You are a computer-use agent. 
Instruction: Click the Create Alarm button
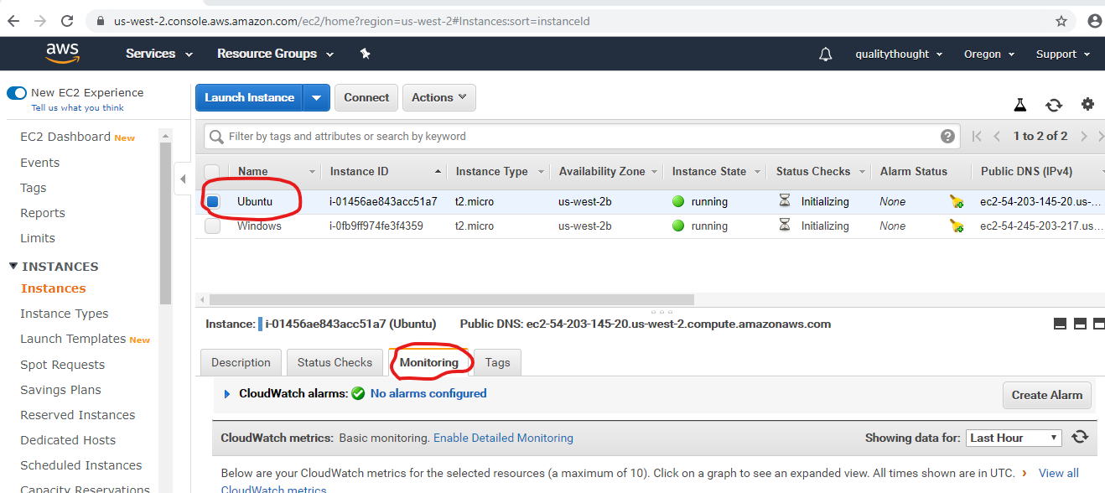click(1047, 395)
